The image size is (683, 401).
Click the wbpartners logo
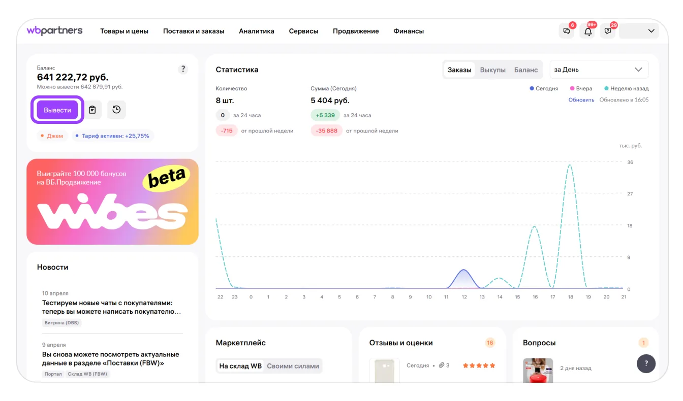coord(54,31)
